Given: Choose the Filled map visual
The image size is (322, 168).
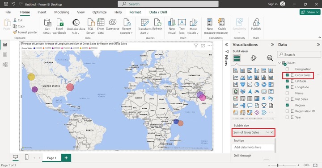Looking at the screenshot, I should [x=243, y=91].
